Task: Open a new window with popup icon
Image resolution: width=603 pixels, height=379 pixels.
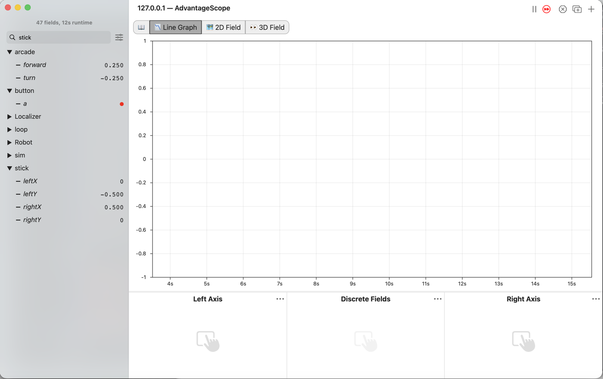Action: 577,9
